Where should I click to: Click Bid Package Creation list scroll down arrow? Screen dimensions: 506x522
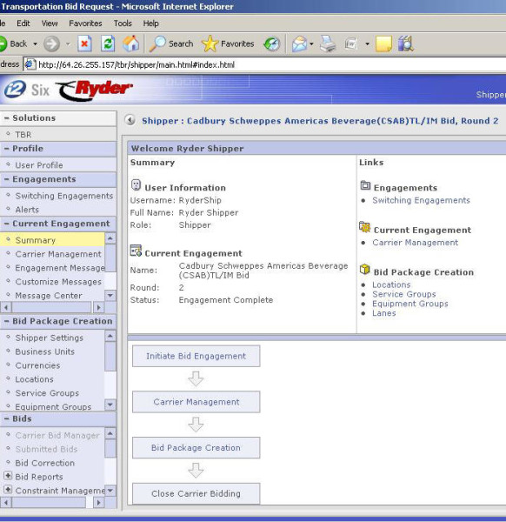pos(110,405)
